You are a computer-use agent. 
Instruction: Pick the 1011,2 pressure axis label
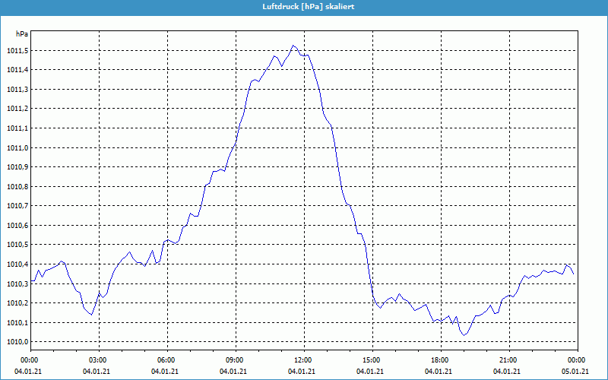coord(17,109)
